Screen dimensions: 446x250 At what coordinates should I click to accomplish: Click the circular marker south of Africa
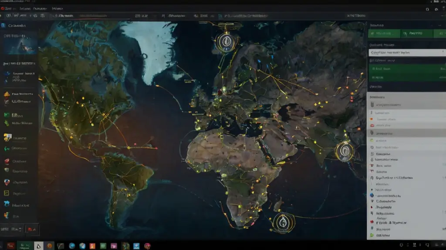(x=281, y=222)
